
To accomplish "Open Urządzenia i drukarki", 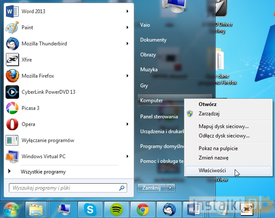I will pyautogui.click(x=161, y=131).
